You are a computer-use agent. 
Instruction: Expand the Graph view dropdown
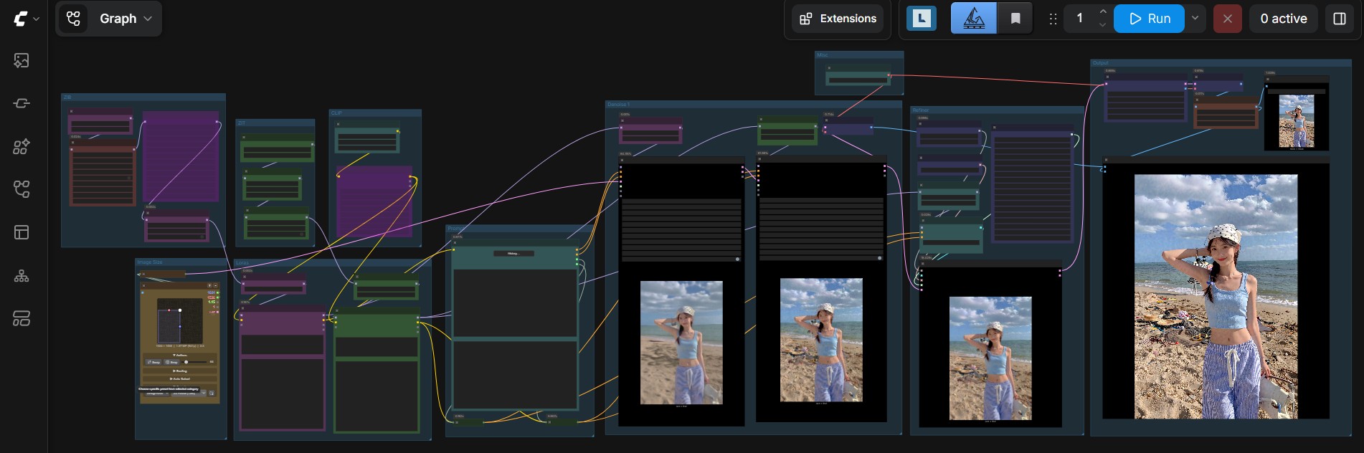[x=125, y=19]
